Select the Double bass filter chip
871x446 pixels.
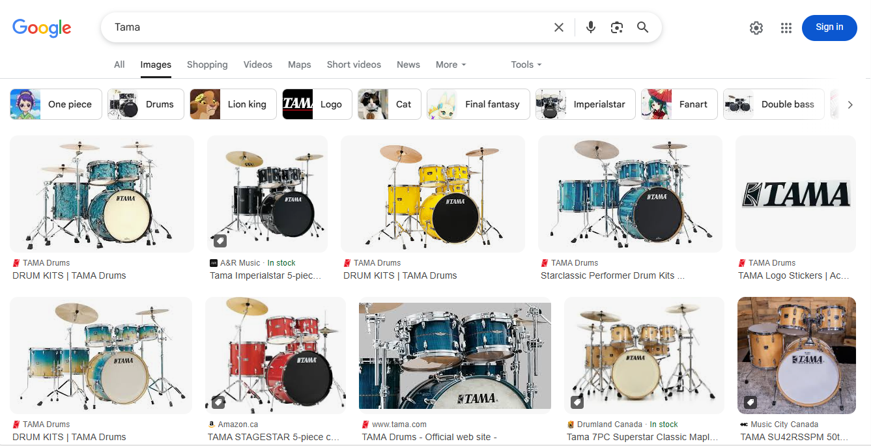(774, 104)
